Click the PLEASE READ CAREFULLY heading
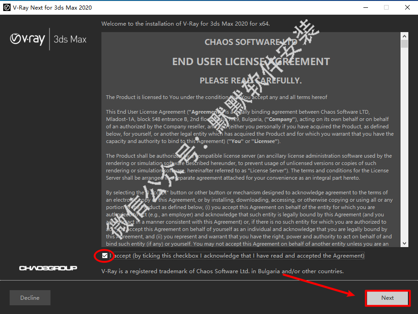 (251, 81)
